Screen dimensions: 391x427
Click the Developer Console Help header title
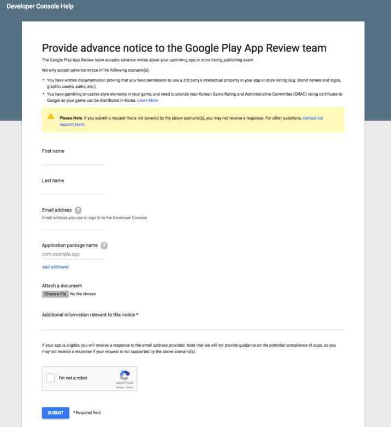click(40, 7)
